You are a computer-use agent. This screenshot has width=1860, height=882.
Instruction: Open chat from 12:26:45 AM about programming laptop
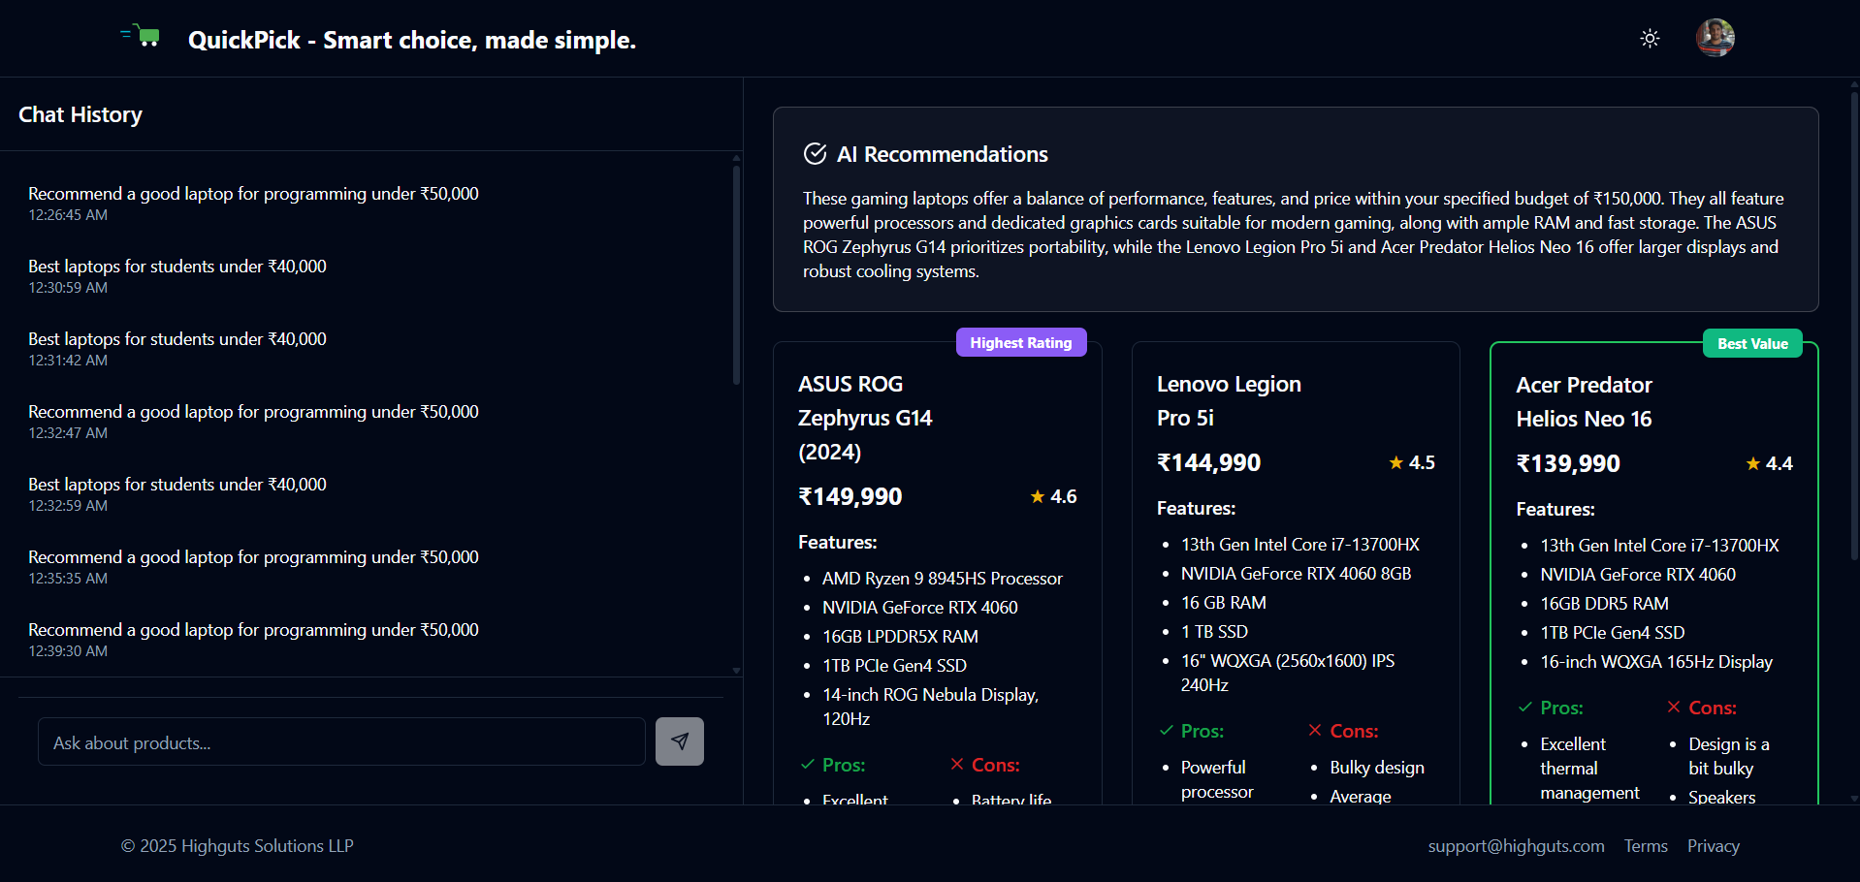click(x=253, y=203)
